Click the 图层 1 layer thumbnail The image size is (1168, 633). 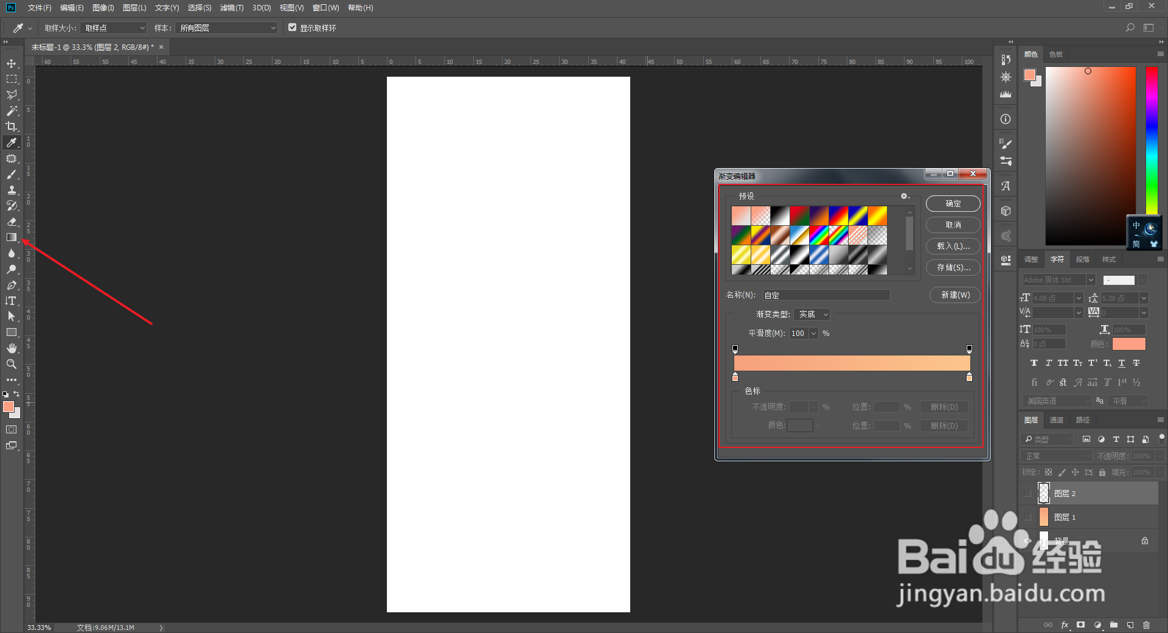[x=1044, y=517]
